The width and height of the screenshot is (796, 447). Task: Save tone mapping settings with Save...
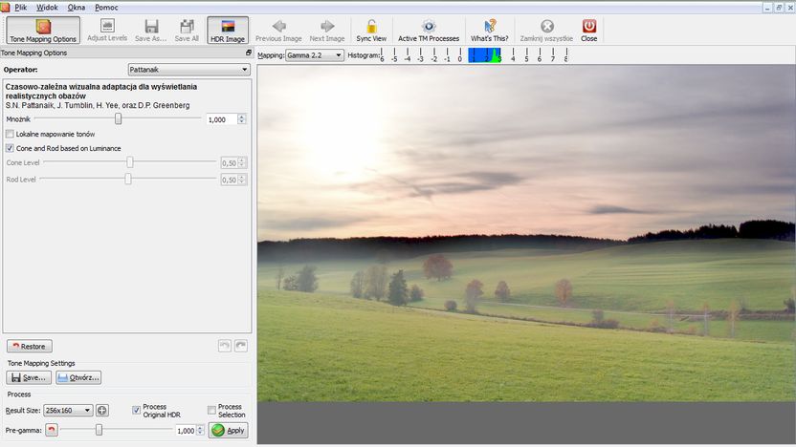click(x=29, y=377)
